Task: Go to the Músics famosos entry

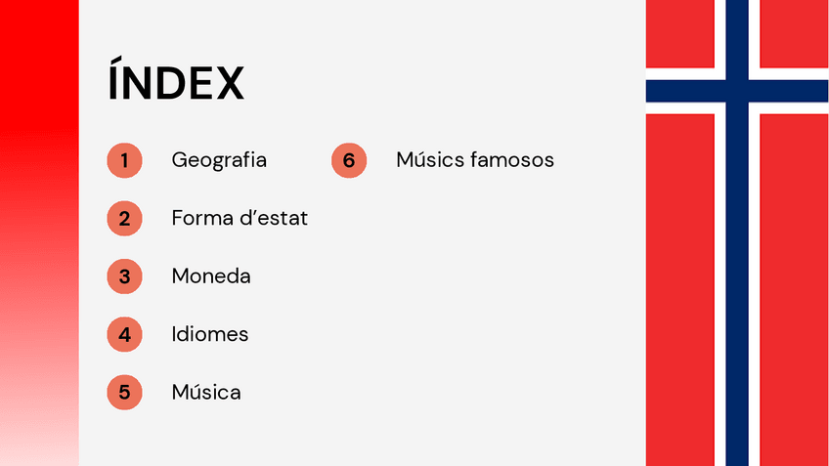Action: [x=475, y=160]
